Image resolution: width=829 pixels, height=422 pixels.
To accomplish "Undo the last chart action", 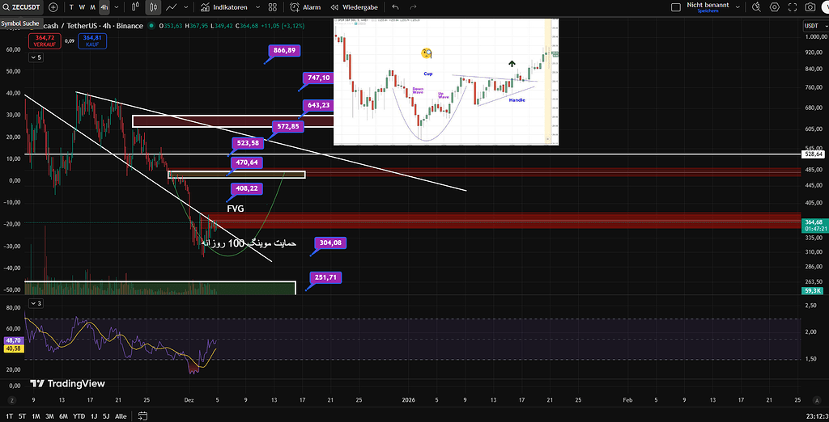I will click(395, 6).
